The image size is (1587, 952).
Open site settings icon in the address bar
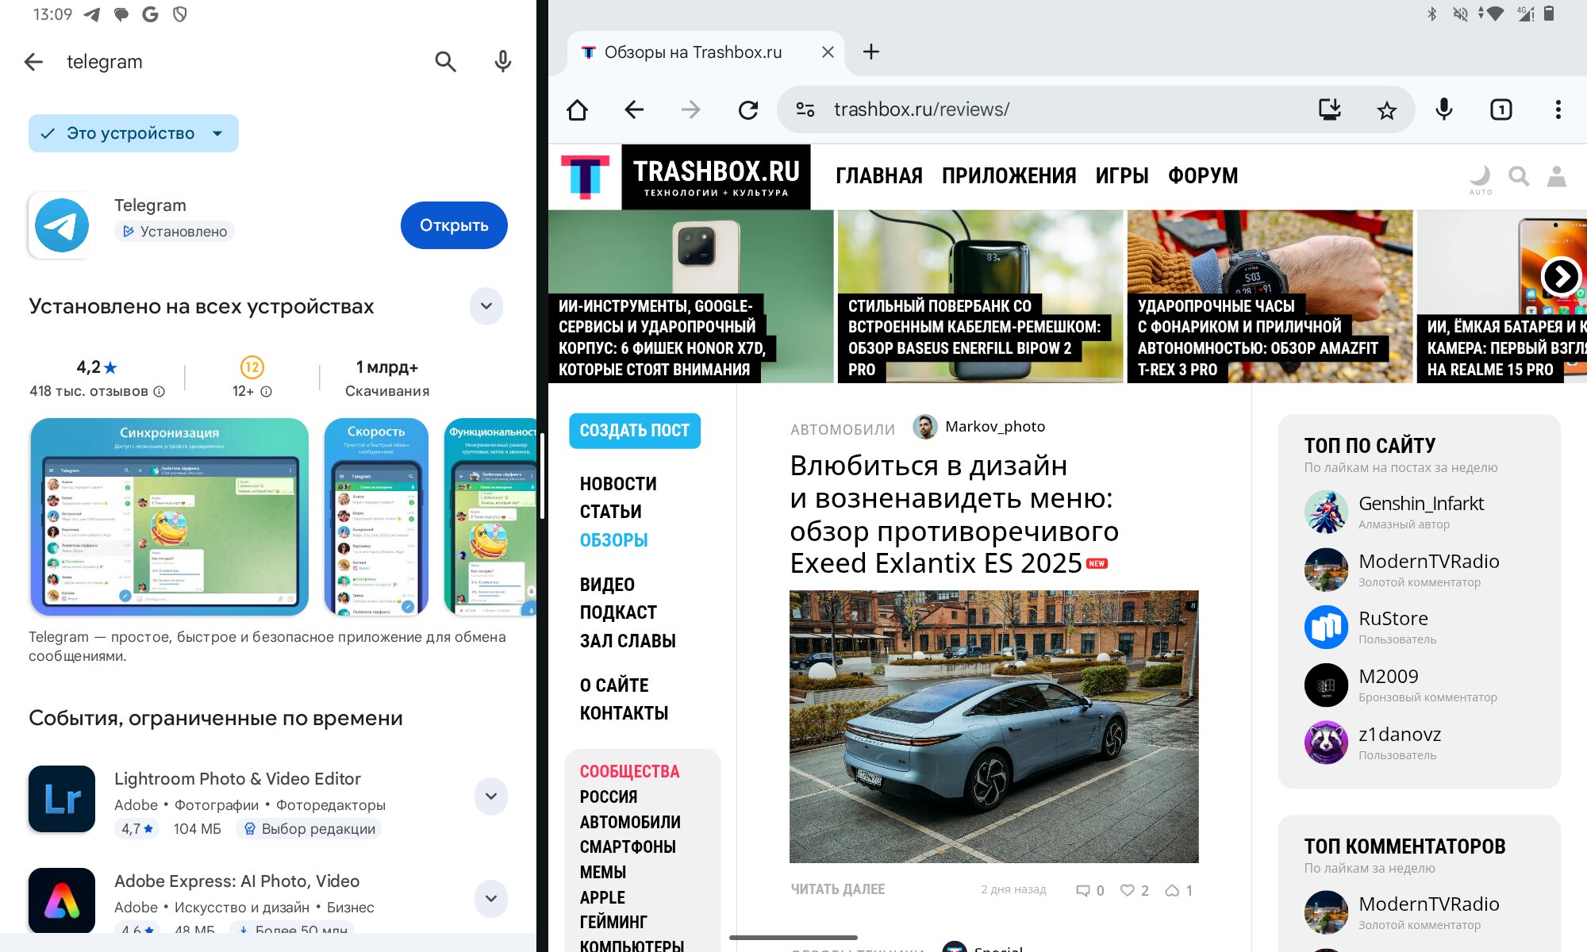pos(805,109)
